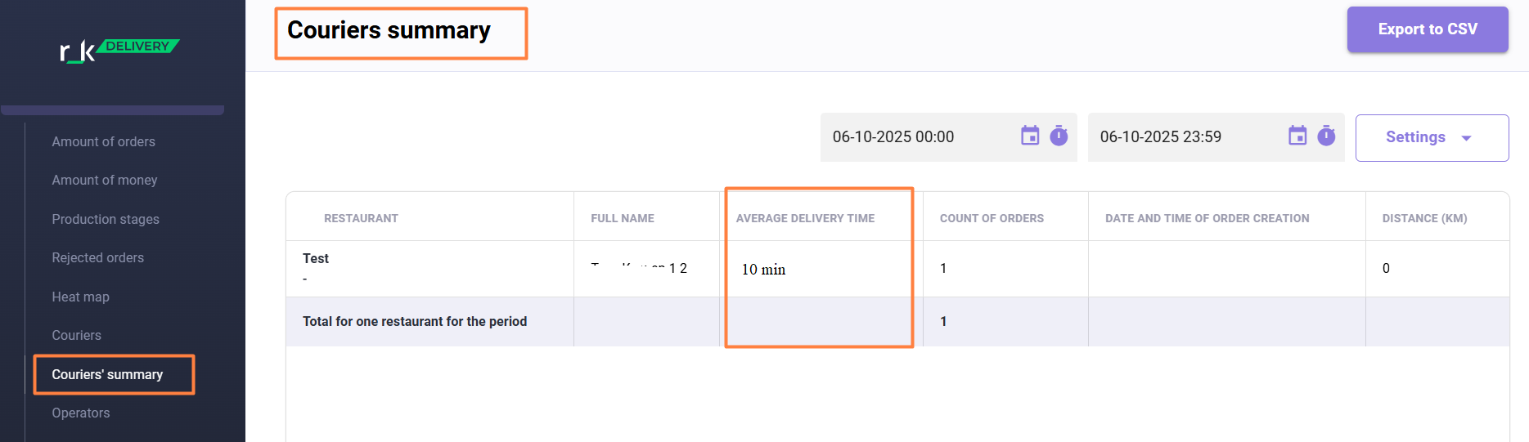This screenshot has width=1529, height=442.
Task: Click the r_k Delivery logo
Action: (x=119, y=51)
